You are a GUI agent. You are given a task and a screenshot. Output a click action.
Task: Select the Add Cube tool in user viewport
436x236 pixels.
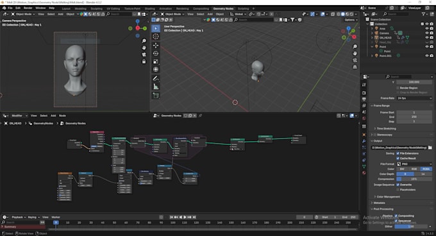pyautogui.click(x=156, y=96)
